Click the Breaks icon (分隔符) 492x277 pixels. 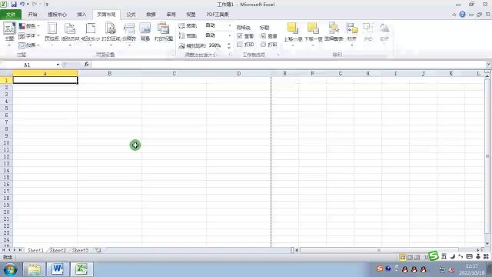point(129,32)
